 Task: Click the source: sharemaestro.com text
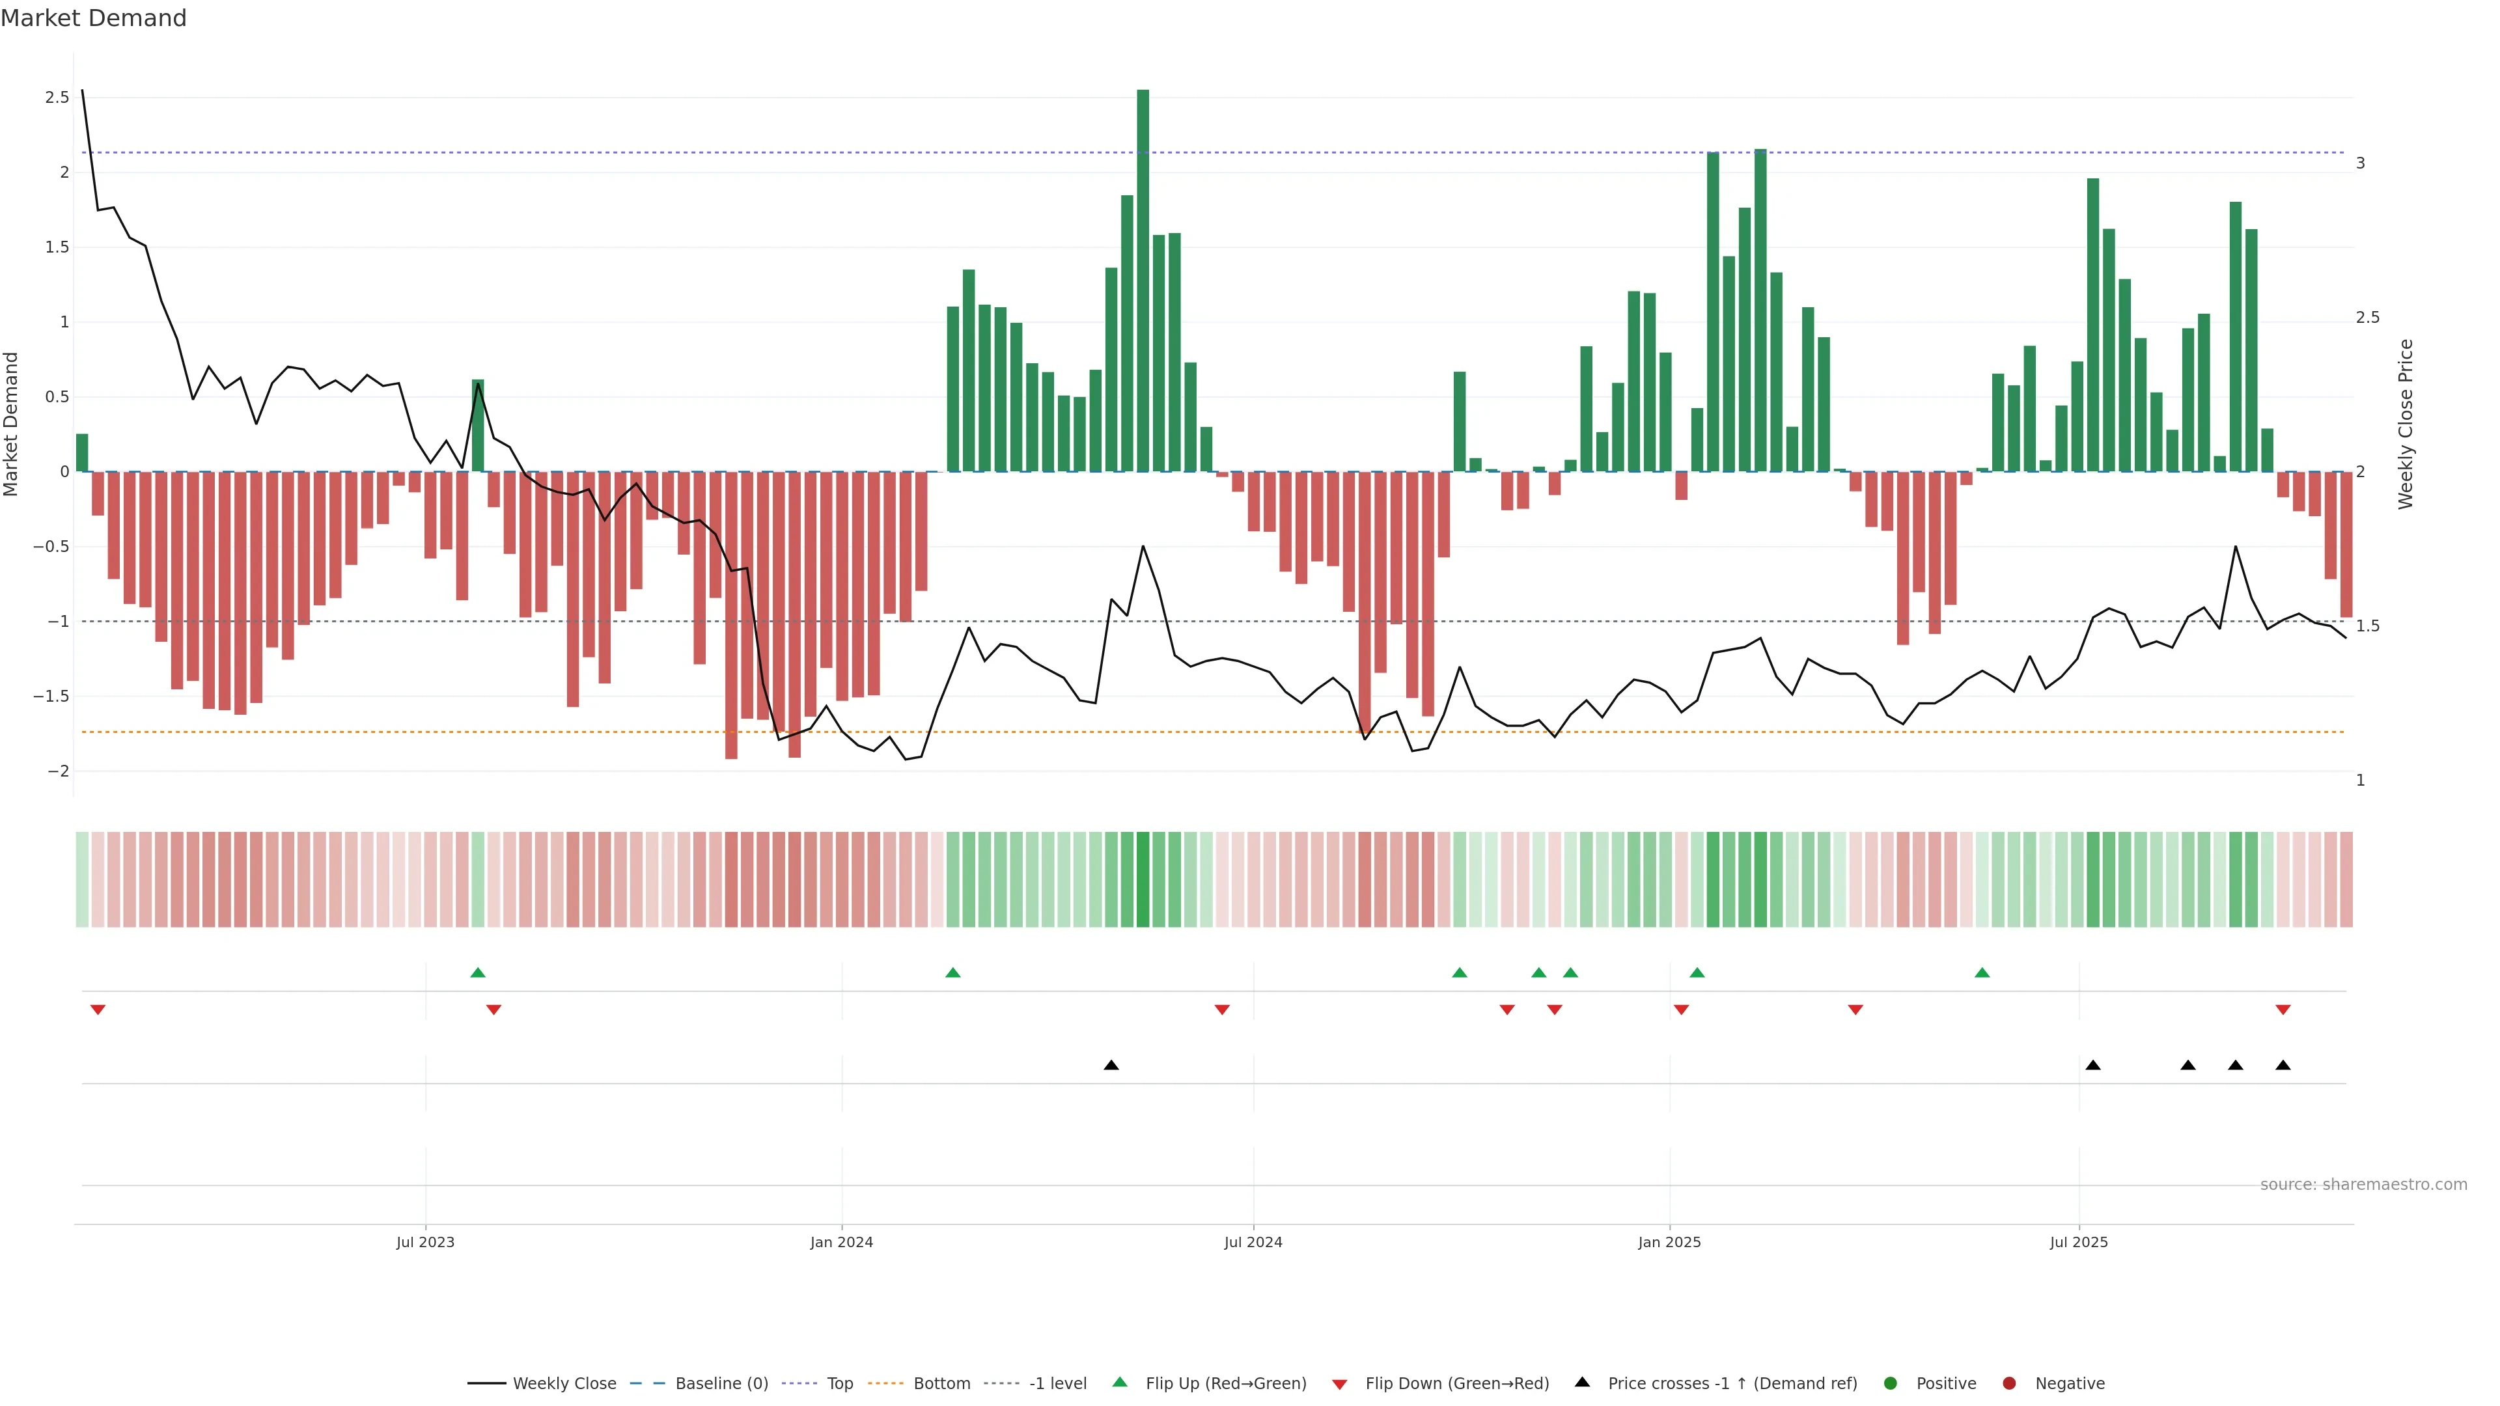[x=2363, y=1184]
